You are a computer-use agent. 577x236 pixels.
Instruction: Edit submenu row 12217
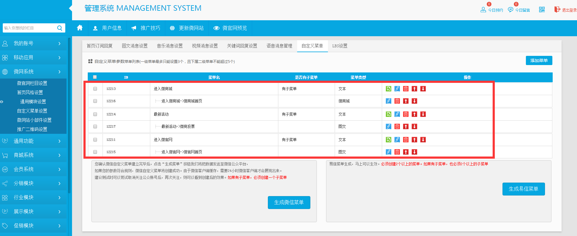tap(389, 126)
